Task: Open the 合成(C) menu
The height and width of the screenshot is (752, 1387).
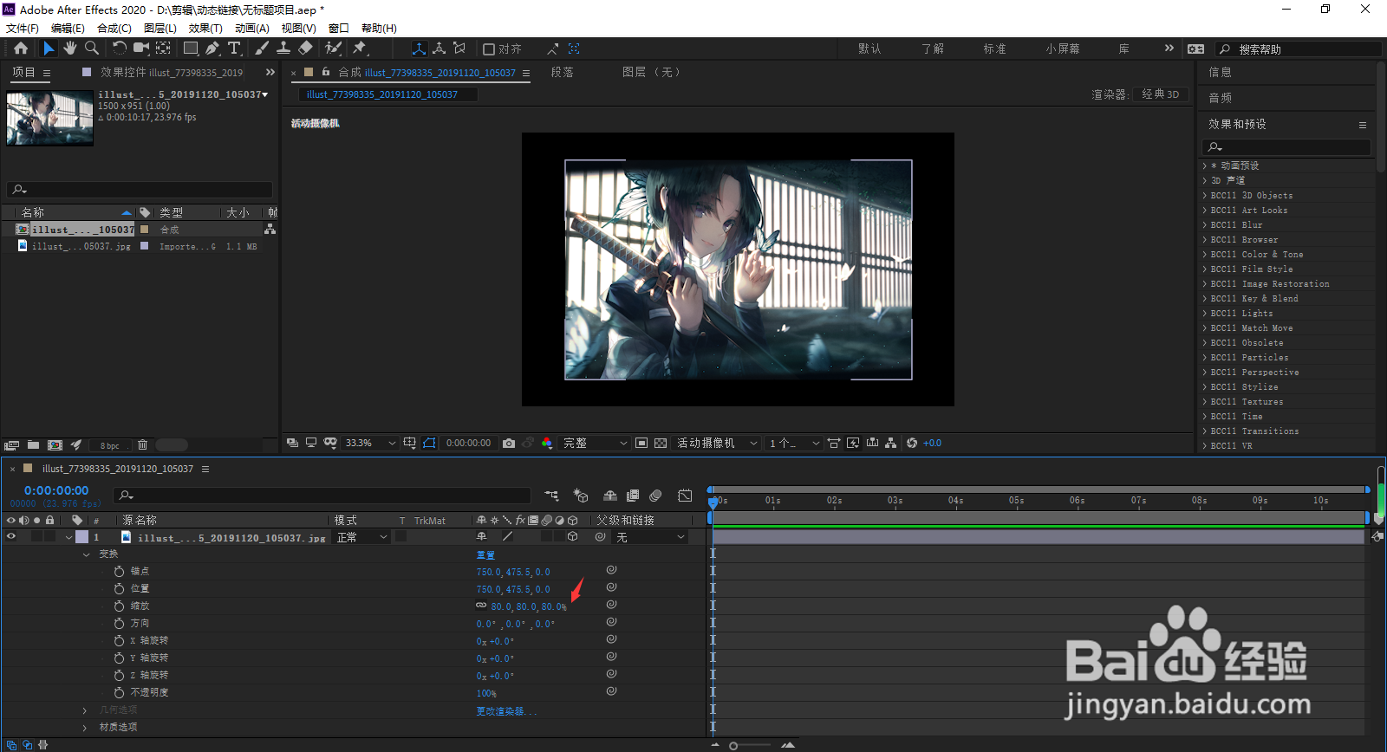Action: click(x=114, y=29)
